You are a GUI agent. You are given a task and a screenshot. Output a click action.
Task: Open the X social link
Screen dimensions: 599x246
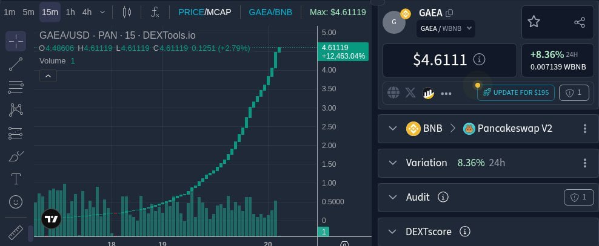(x=410, y=92)
